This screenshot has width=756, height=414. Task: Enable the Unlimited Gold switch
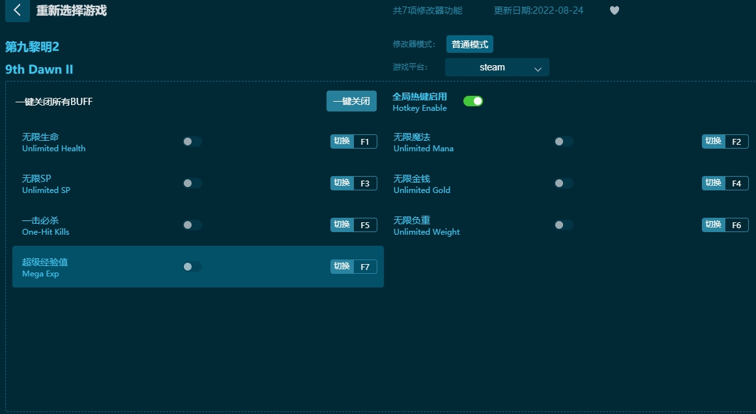563,183
